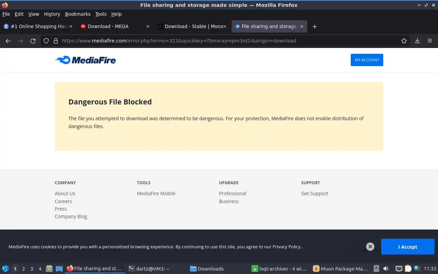
Task: Open the Help menu
Action: point(116,14)
